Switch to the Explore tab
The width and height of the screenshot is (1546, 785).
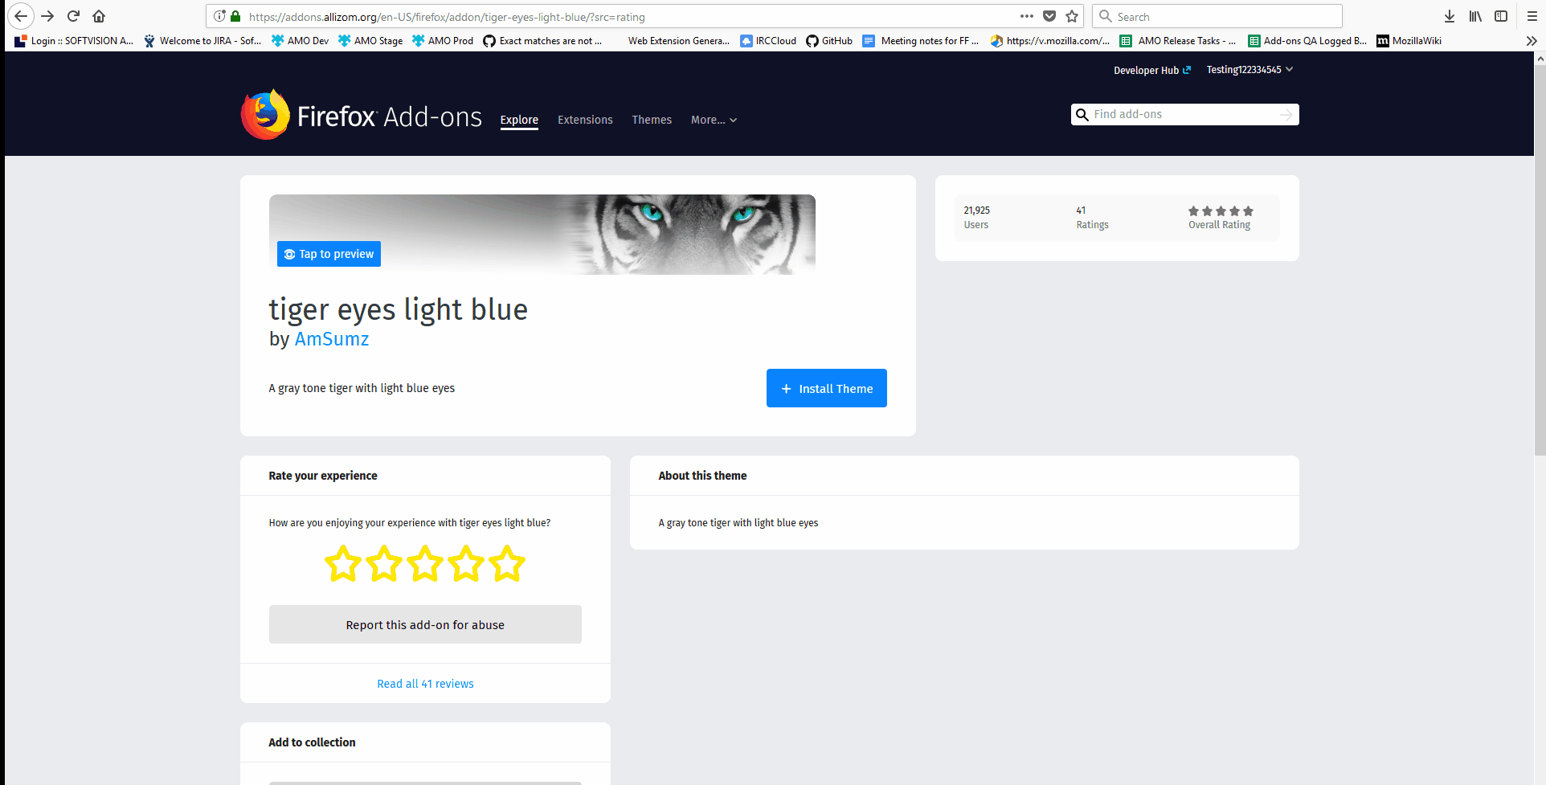(x=519, y=120)
